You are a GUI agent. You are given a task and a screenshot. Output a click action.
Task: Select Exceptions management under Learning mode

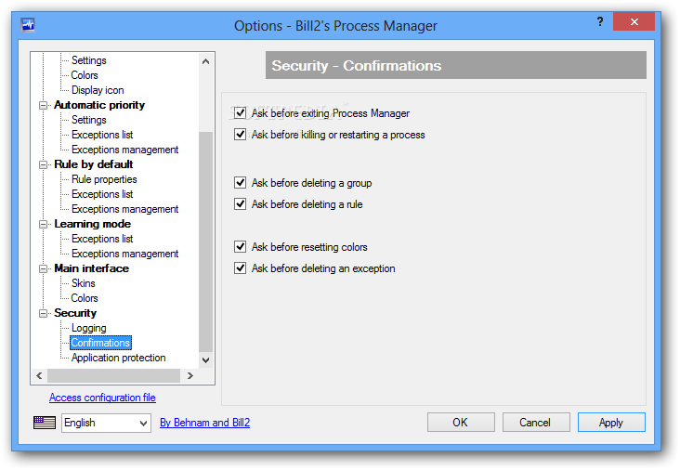tap(124, 254)
